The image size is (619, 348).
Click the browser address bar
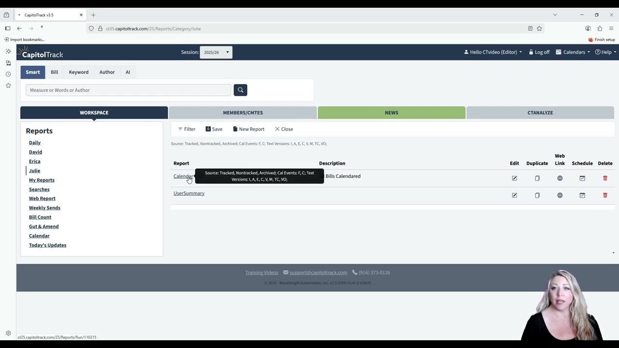[309, 29]
